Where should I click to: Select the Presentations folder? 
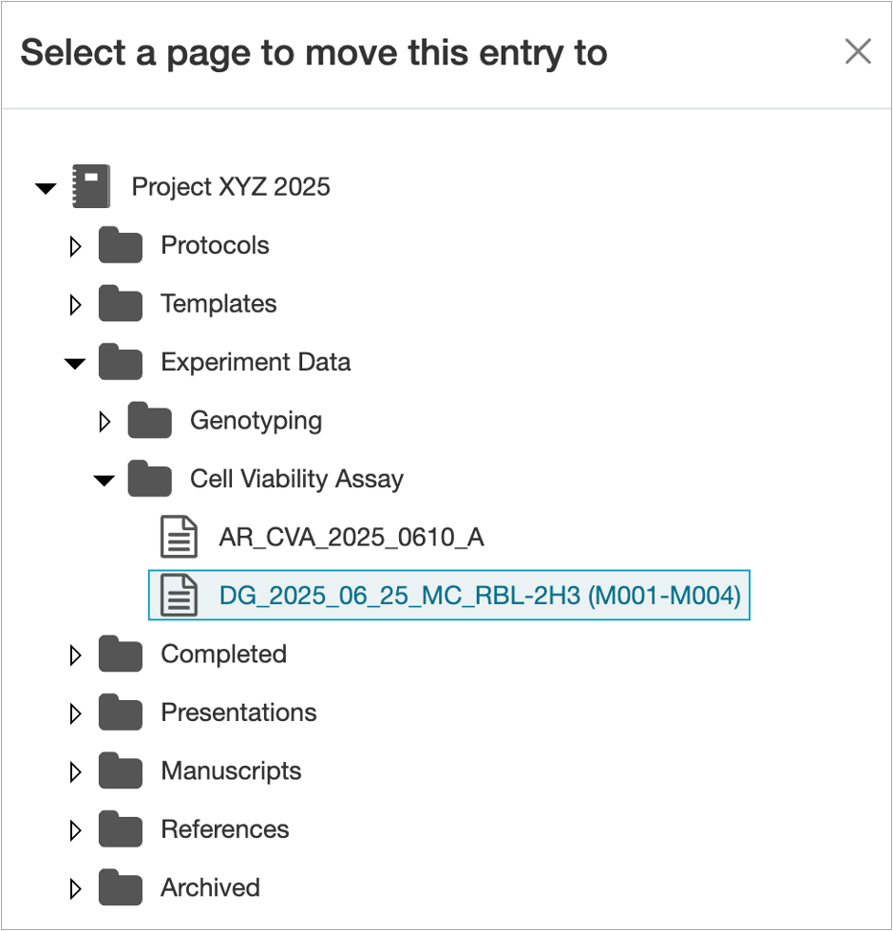click(x=237, y=712)
